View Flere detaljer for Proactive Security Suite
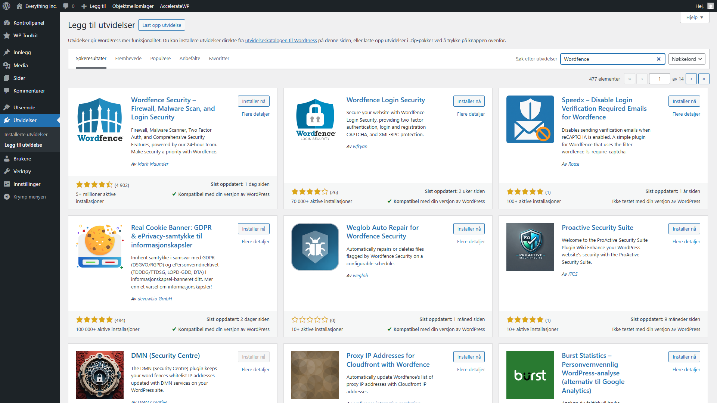This screenshot has width=717, height=403. tap(686, 241)
